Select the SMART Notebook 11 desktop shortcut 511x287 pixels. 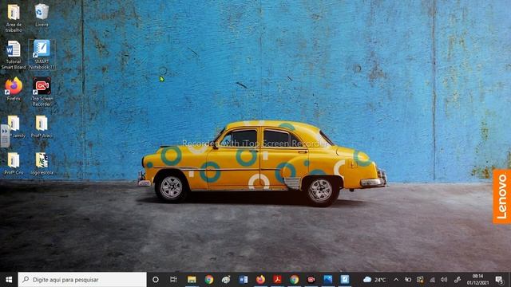point(42,55)
